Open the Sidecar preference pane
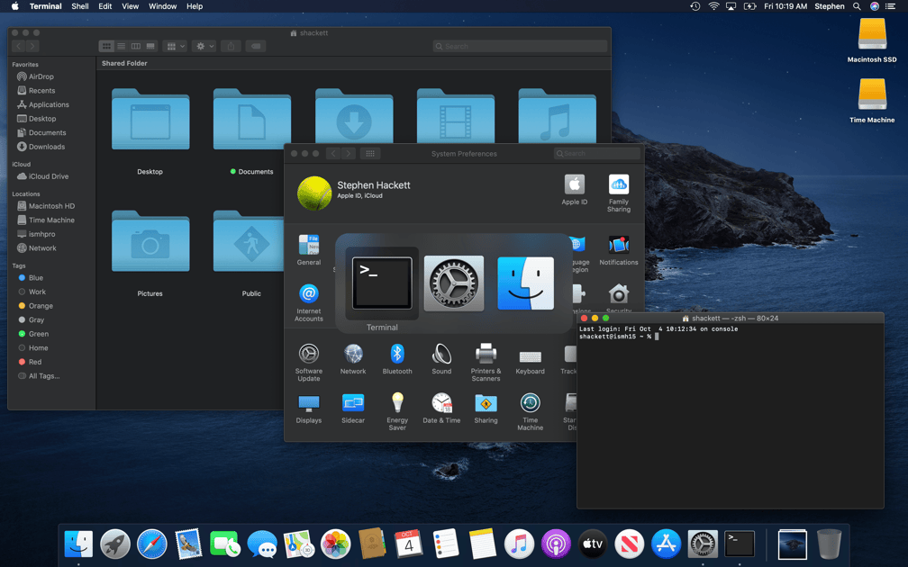 coord(353,409)
